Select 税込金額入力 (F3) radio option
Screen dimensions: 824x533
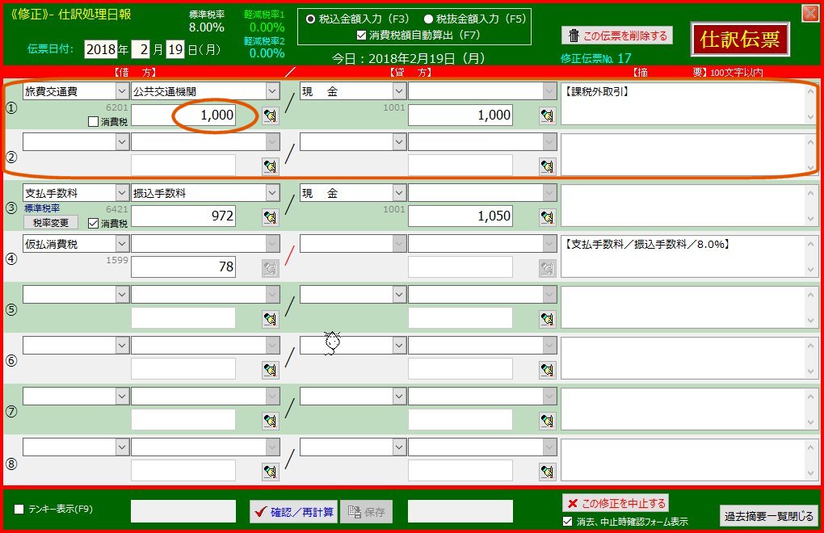310,19
